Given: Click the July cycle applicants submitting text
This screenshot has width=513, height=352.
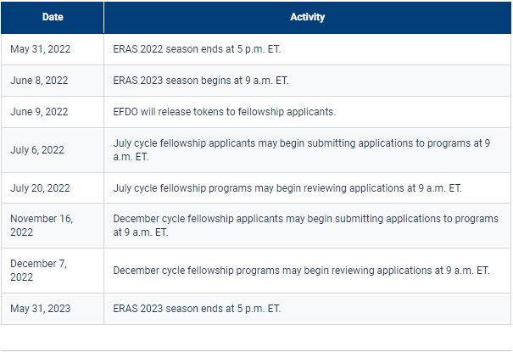Looking at the screenshot, I should tap(301, 150).
